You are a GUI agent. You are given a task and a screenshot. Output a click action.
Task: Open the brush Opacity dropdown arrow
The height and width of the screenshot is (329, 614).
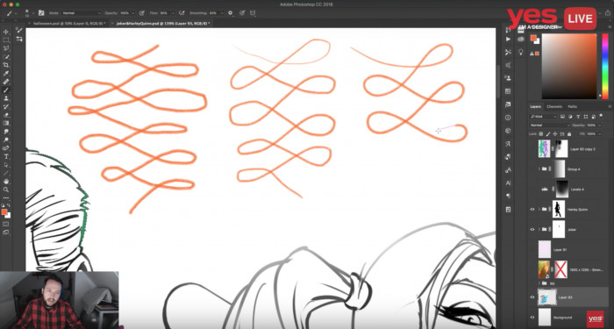[133, 13]
